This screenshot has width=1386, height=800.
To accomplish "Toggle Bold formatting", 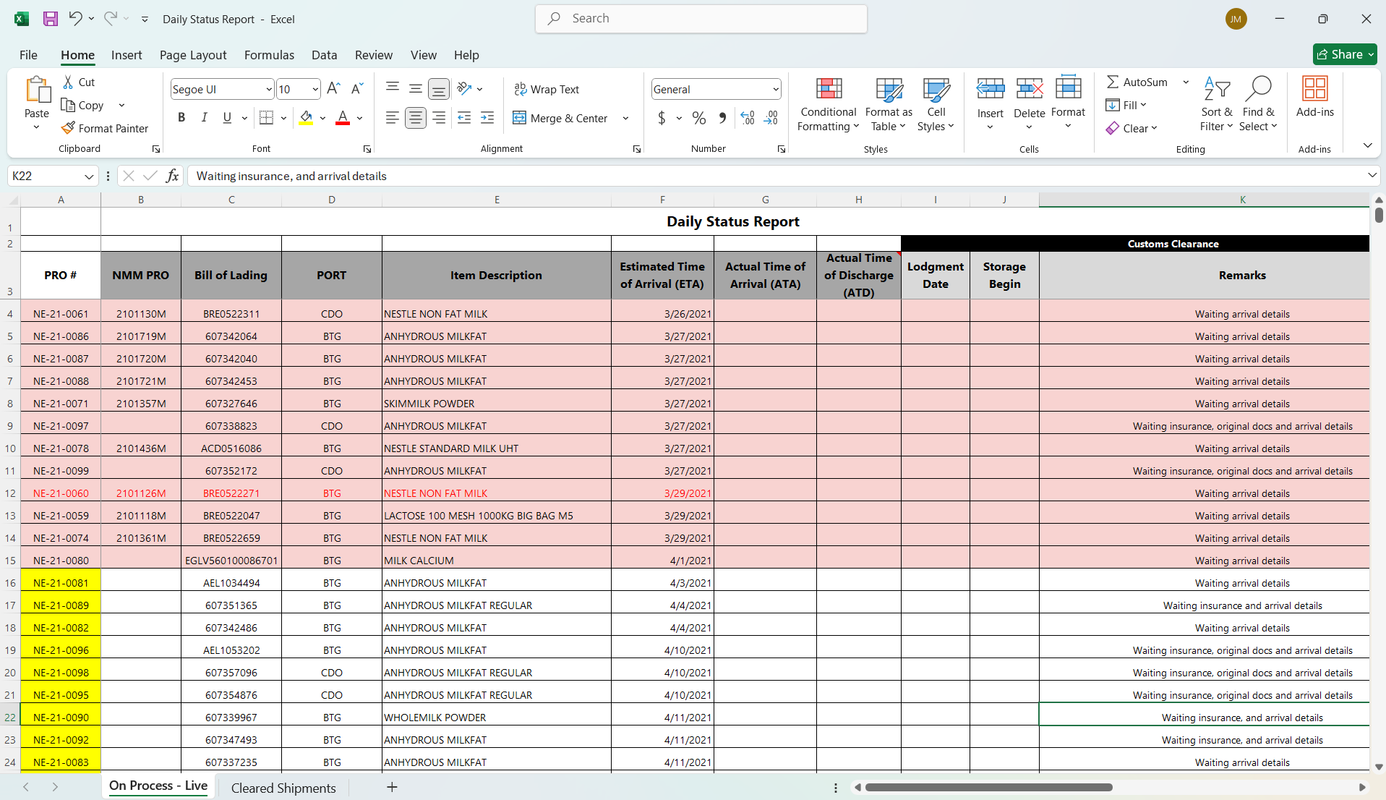I will [181, 118].
